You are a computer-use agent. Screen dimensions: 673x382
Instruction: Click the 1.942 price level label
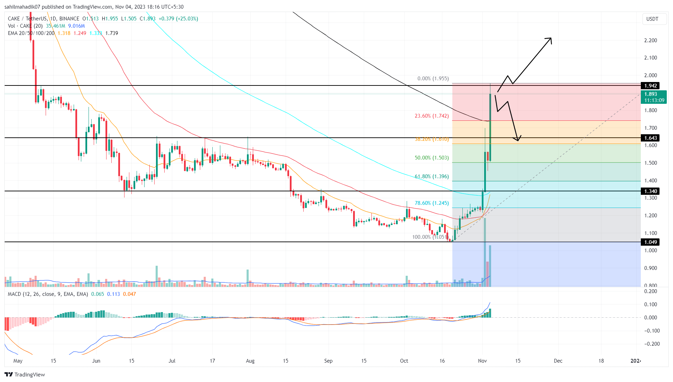tap(651, 85)
